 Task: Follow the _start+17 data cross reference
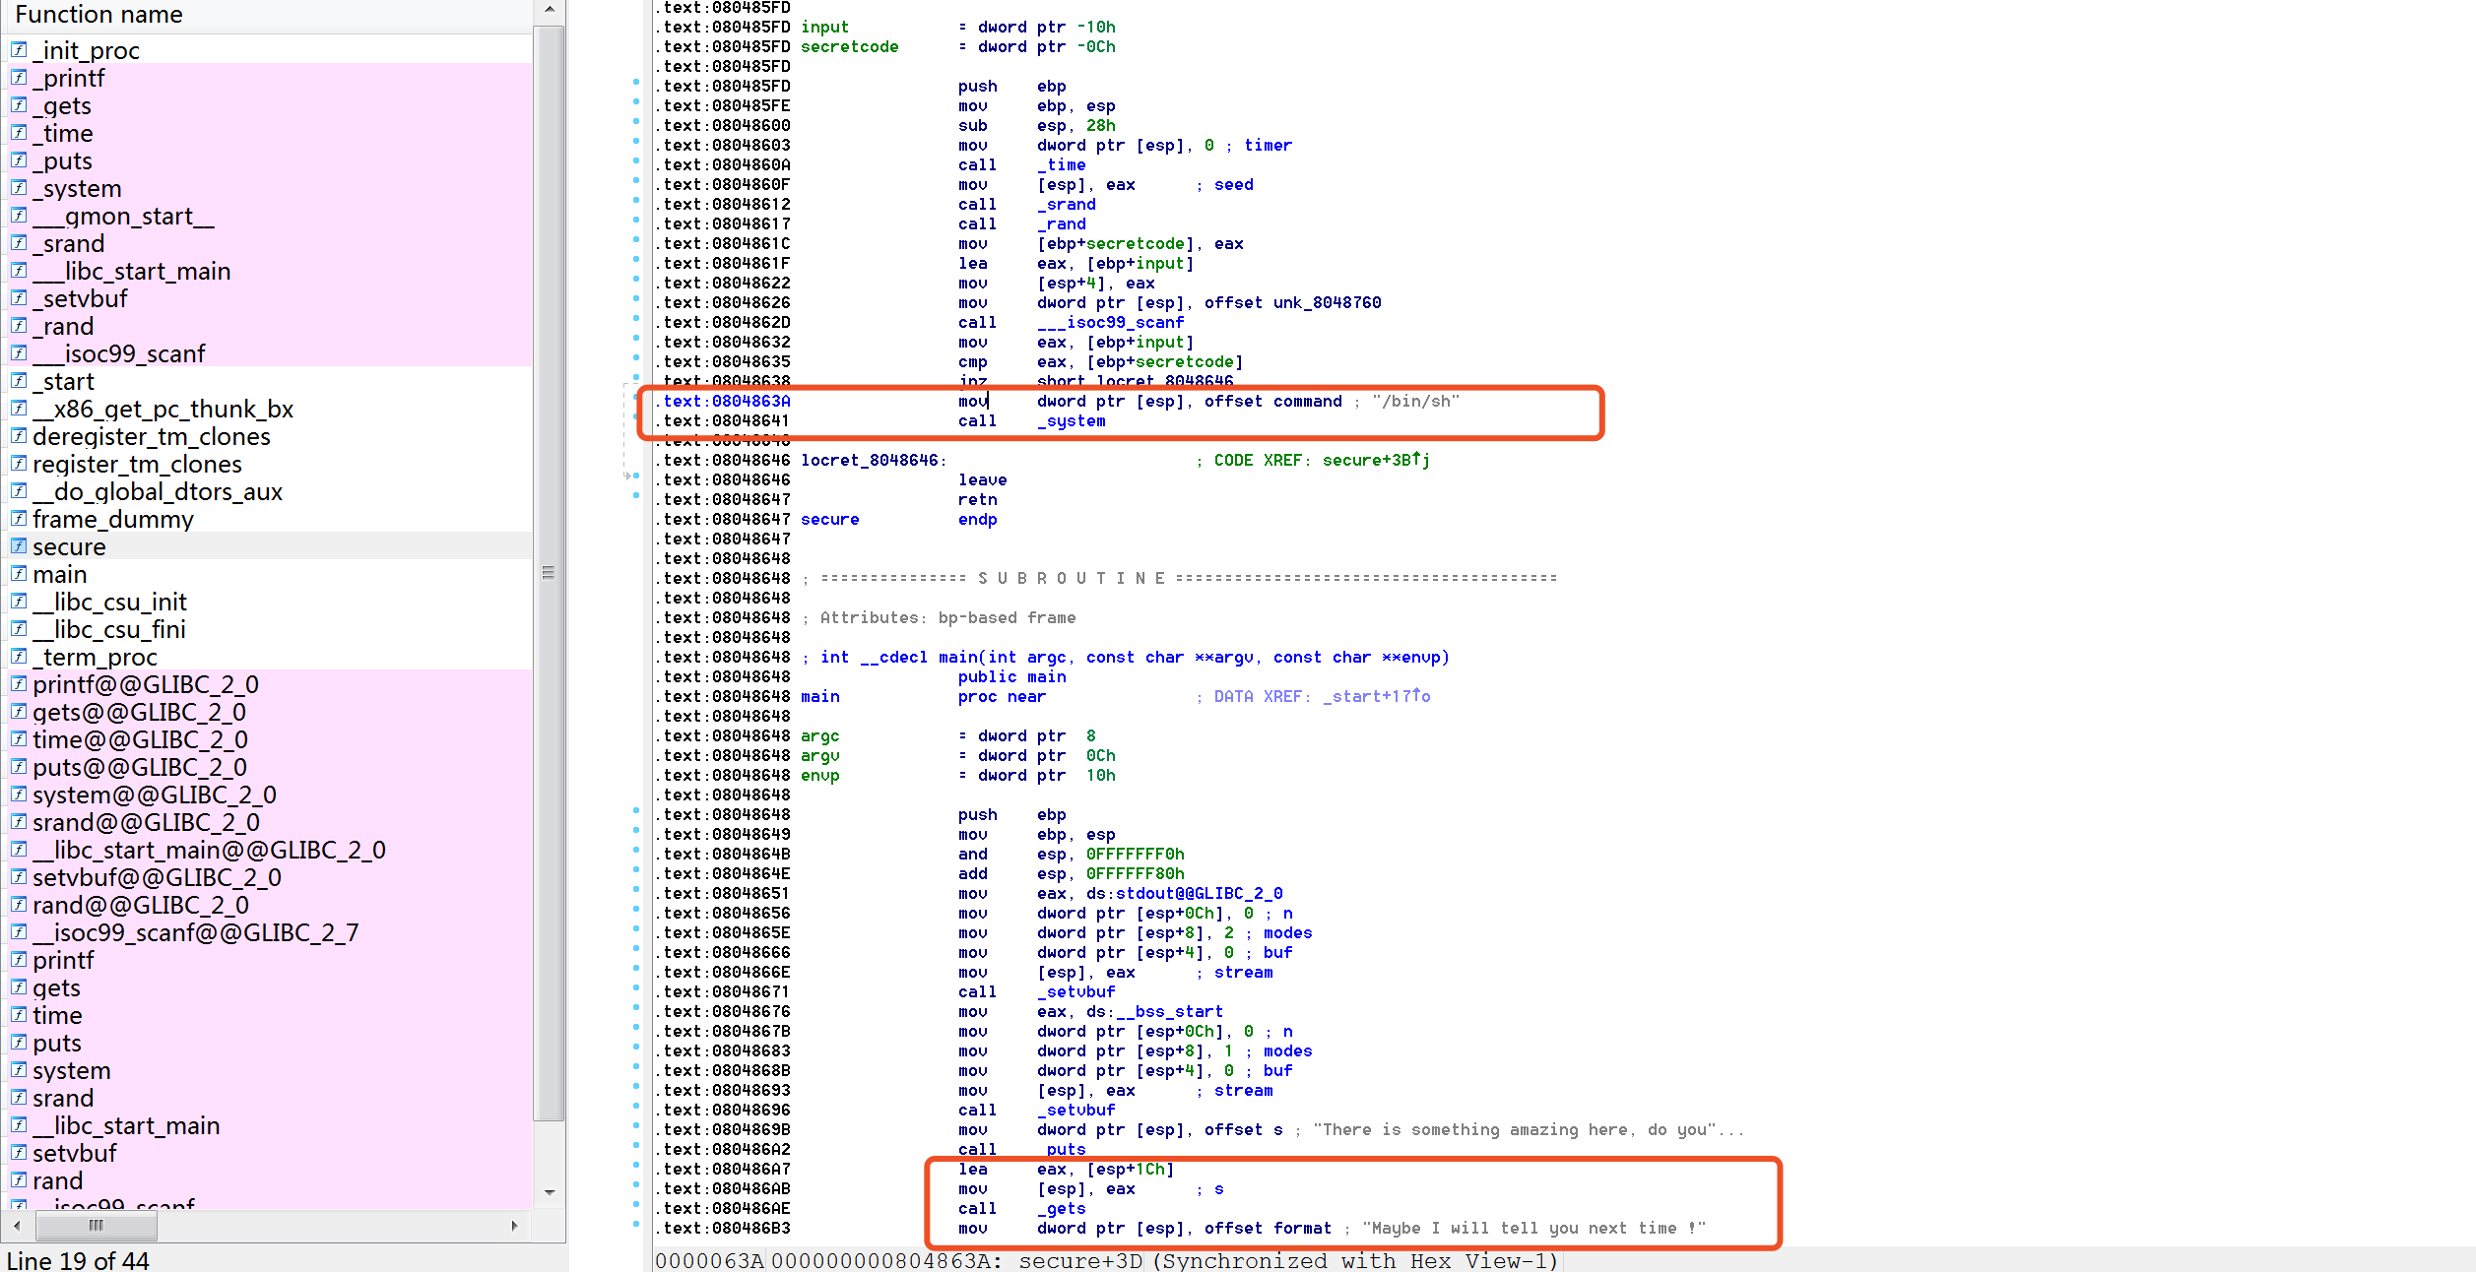(x=1376, y=696)
